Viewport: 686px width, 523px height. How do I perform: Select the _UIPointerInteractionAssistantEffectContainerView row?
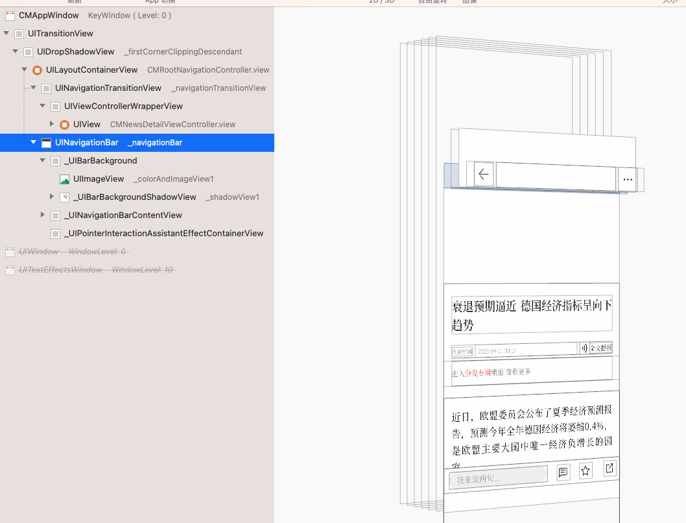137,234
